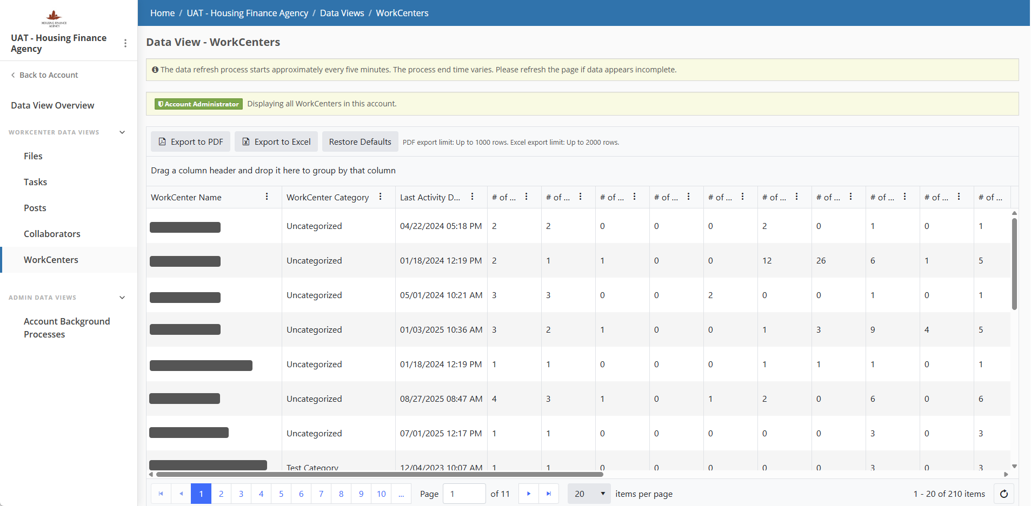Export the grid to Excel
This screenshot has width=1031, height=506.
tap(276, 141)
